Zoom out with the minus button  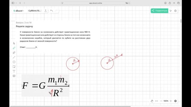(161, 101)
